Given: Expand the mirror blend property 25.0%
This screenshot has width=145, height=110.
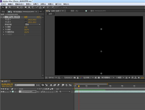Looking at the screenshot, I should pyautogui.click(x=3, y=32).
